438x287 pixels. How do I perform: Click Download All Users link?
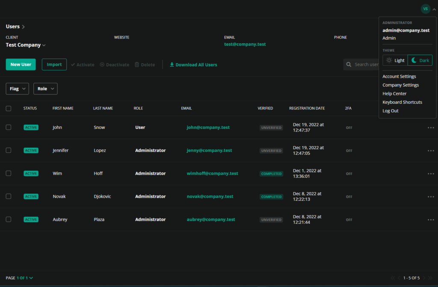[x=193, y=65]
